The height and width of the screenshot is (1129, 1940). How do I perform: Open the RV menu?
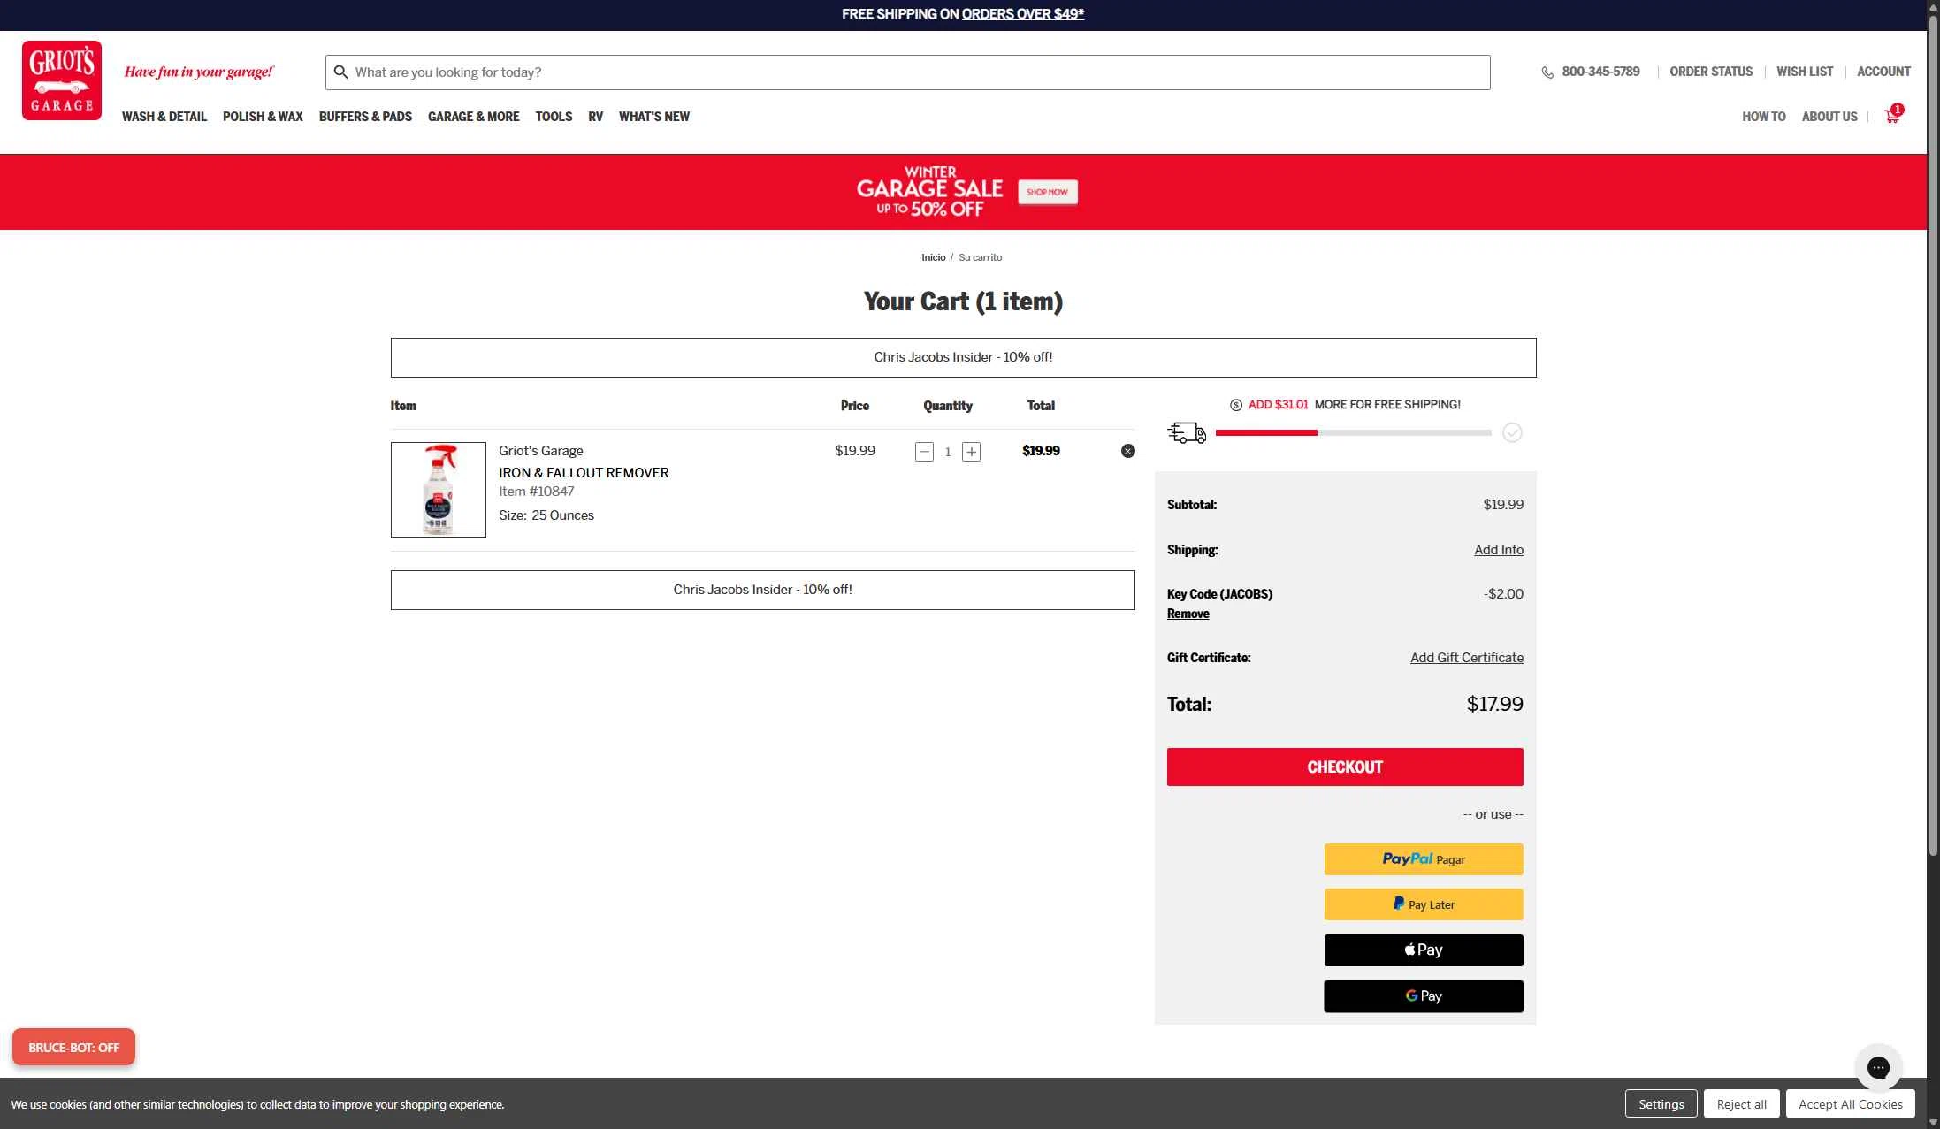pyautogui.click(x=596, y=116)
